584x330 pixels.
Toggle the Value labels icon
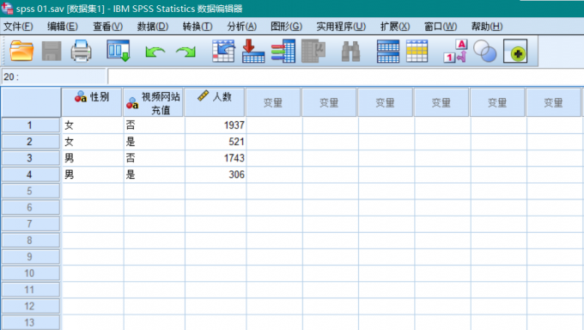pyautogui.click(x=455, y=51)
